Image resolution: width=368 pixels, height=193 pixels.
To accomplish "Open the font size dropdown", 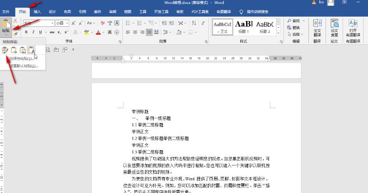I will 67,23.
